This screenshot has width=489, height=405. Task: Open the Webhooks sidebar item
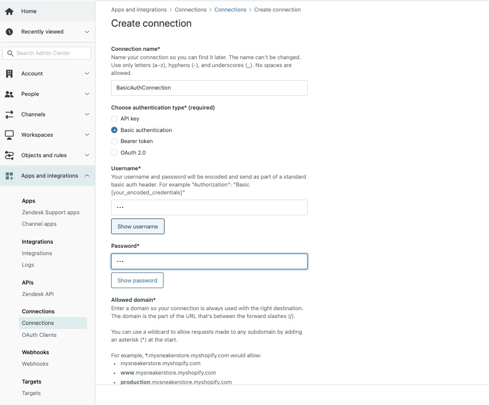pos(35,364)
